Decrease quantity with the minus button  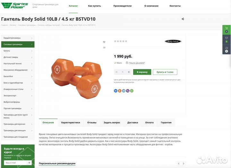pyautogui.click(x=116, y=72)
